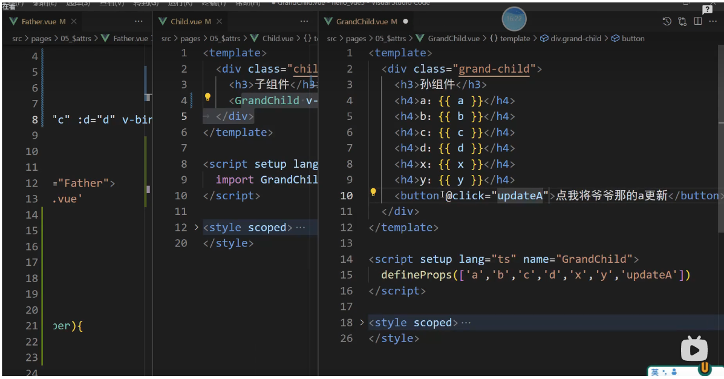The image size is (724, 379).
Task: Click 子组件 heading in Child.vue
Action: pos(272,85)
